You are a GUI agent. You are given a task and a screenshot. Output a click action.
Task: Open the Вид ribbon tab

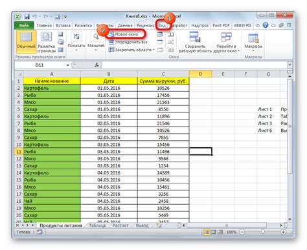[x=162, y=25]
